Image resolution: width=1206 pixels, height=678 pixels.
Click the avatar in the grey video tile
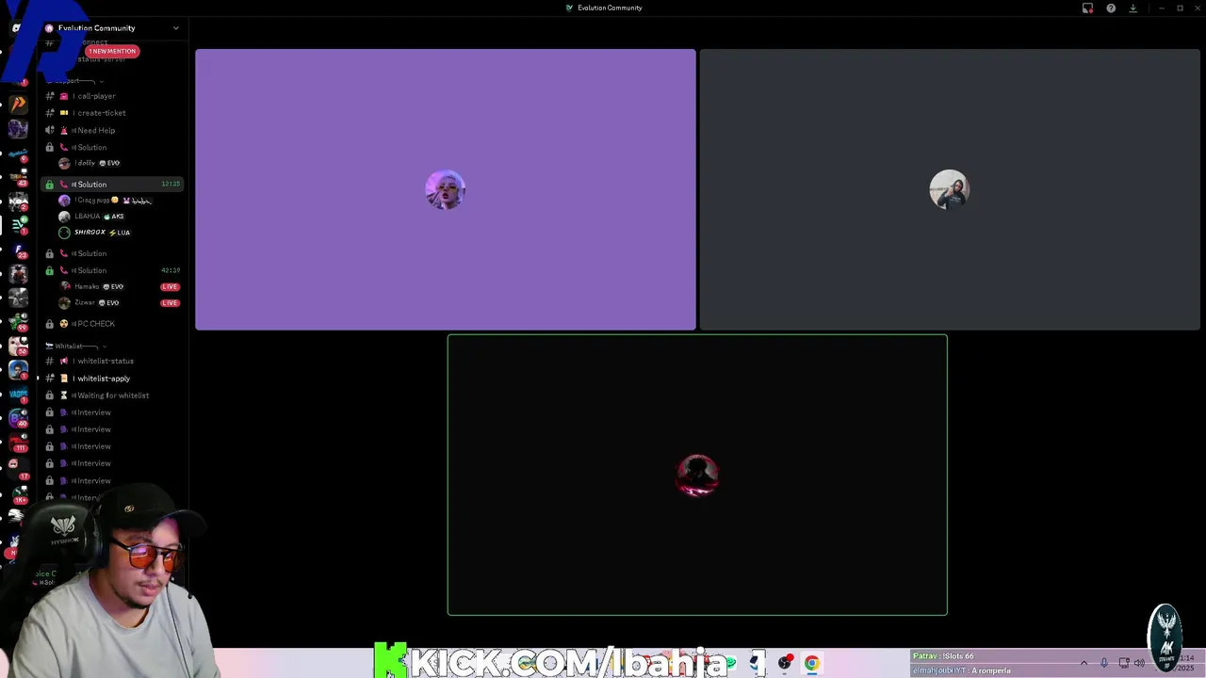pyautogui.click(x=949, y=189)
